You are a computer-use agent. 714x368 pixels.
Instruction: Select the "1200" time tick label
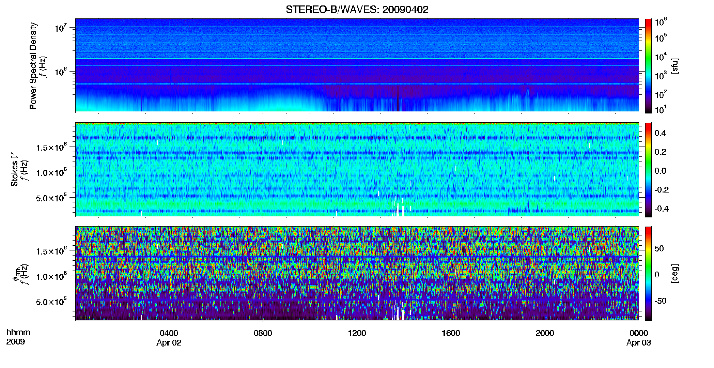(x=357, y=333)
